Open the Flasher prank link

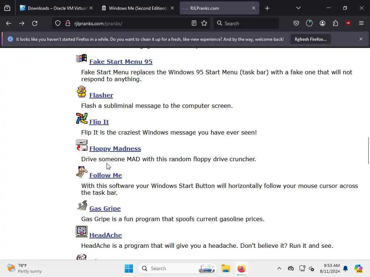[x=101, y=95]
